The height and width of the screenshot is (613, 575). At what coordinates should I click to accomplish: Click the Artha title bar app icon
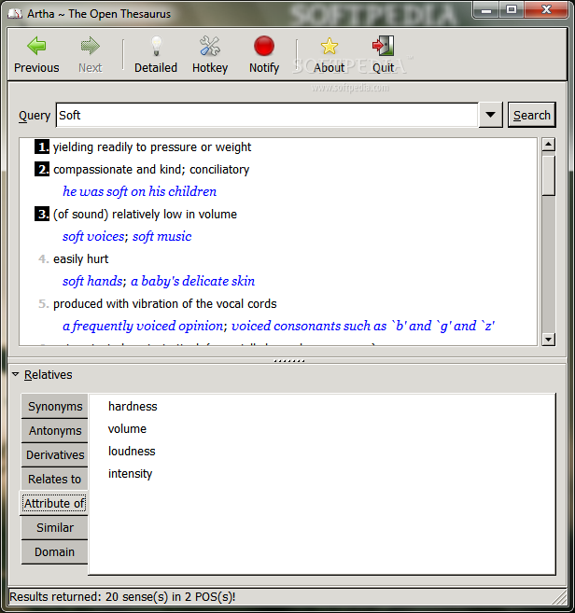pyautogui.click(x=15, y=14)
